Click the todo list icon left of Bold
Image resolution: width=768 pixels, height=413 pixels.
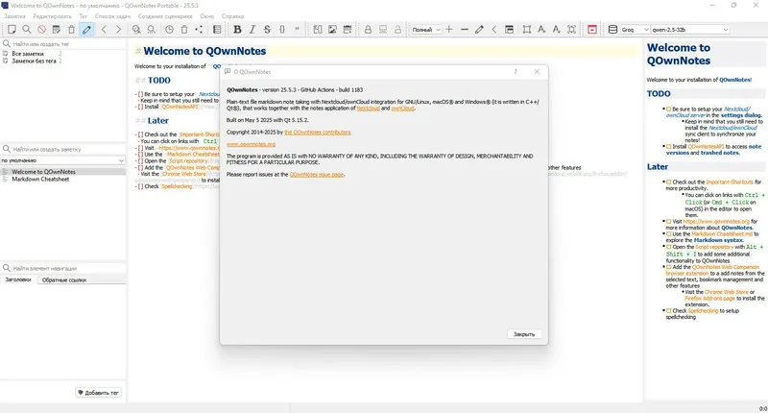coord(217,30)
